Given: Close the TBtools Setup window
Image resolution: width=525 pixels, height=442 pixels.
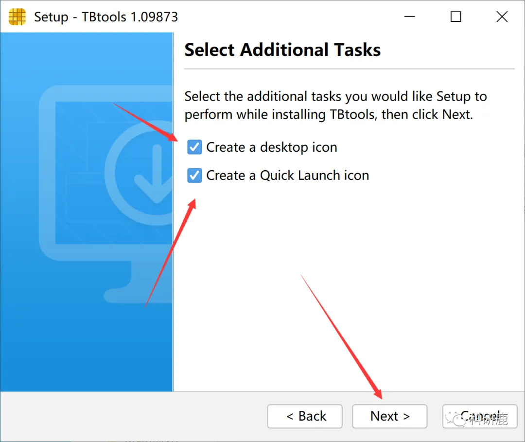Looking at the screenshot, I should tap(502, 17).
